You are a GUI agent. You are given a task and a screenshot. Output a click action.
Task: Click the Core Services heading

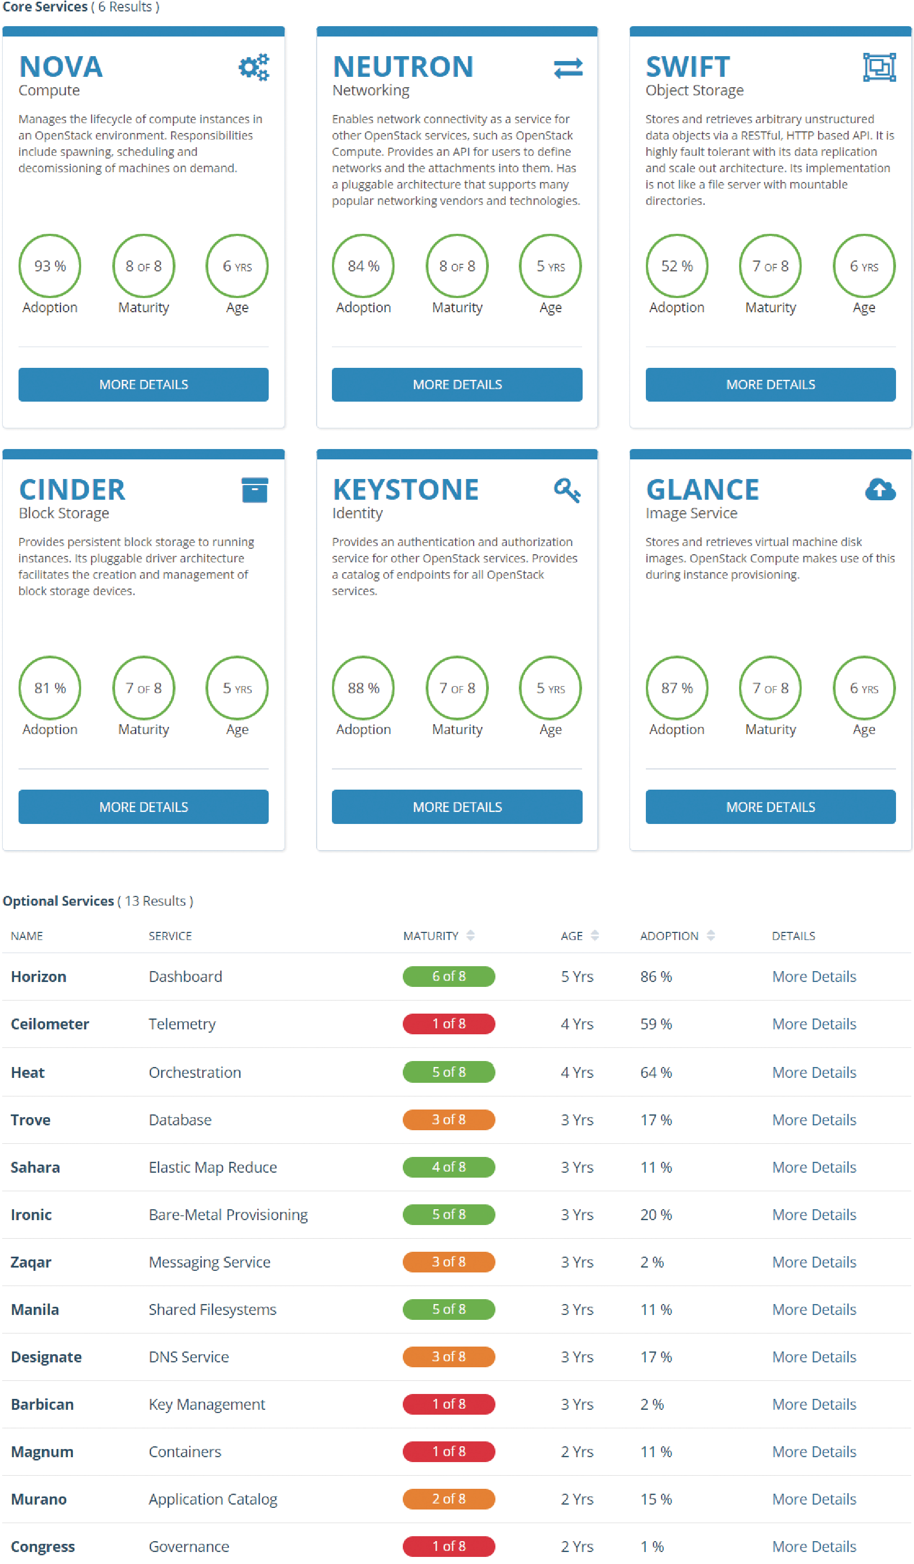coord(45,7)
